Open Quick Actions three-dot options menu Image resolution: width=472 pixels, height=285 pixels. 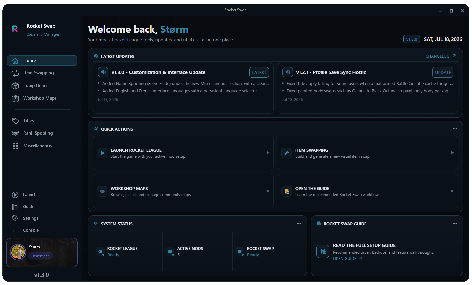(455, 129)
